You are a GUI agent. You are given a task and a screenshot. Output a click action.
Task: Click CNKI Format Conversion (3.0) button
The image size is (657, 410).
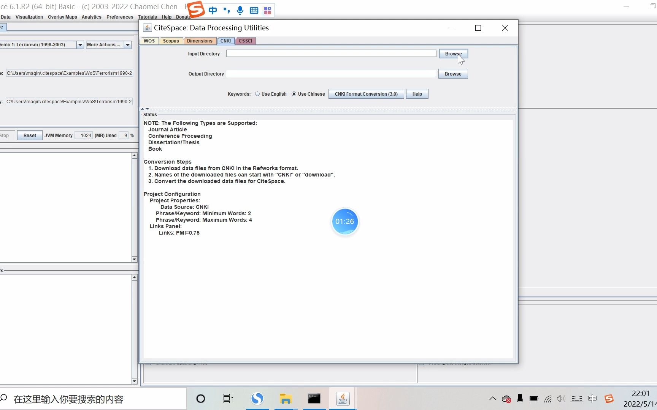(x=366, y=94)
